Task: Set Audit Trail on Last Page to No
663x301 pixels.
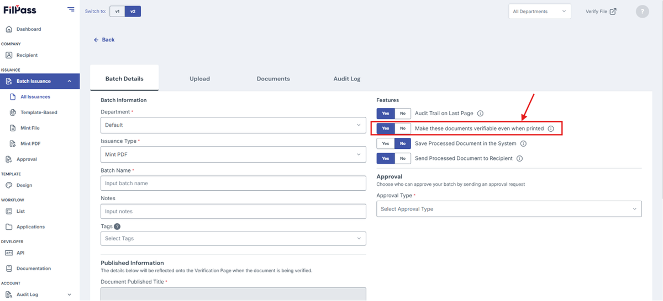Action: (403, 114)
